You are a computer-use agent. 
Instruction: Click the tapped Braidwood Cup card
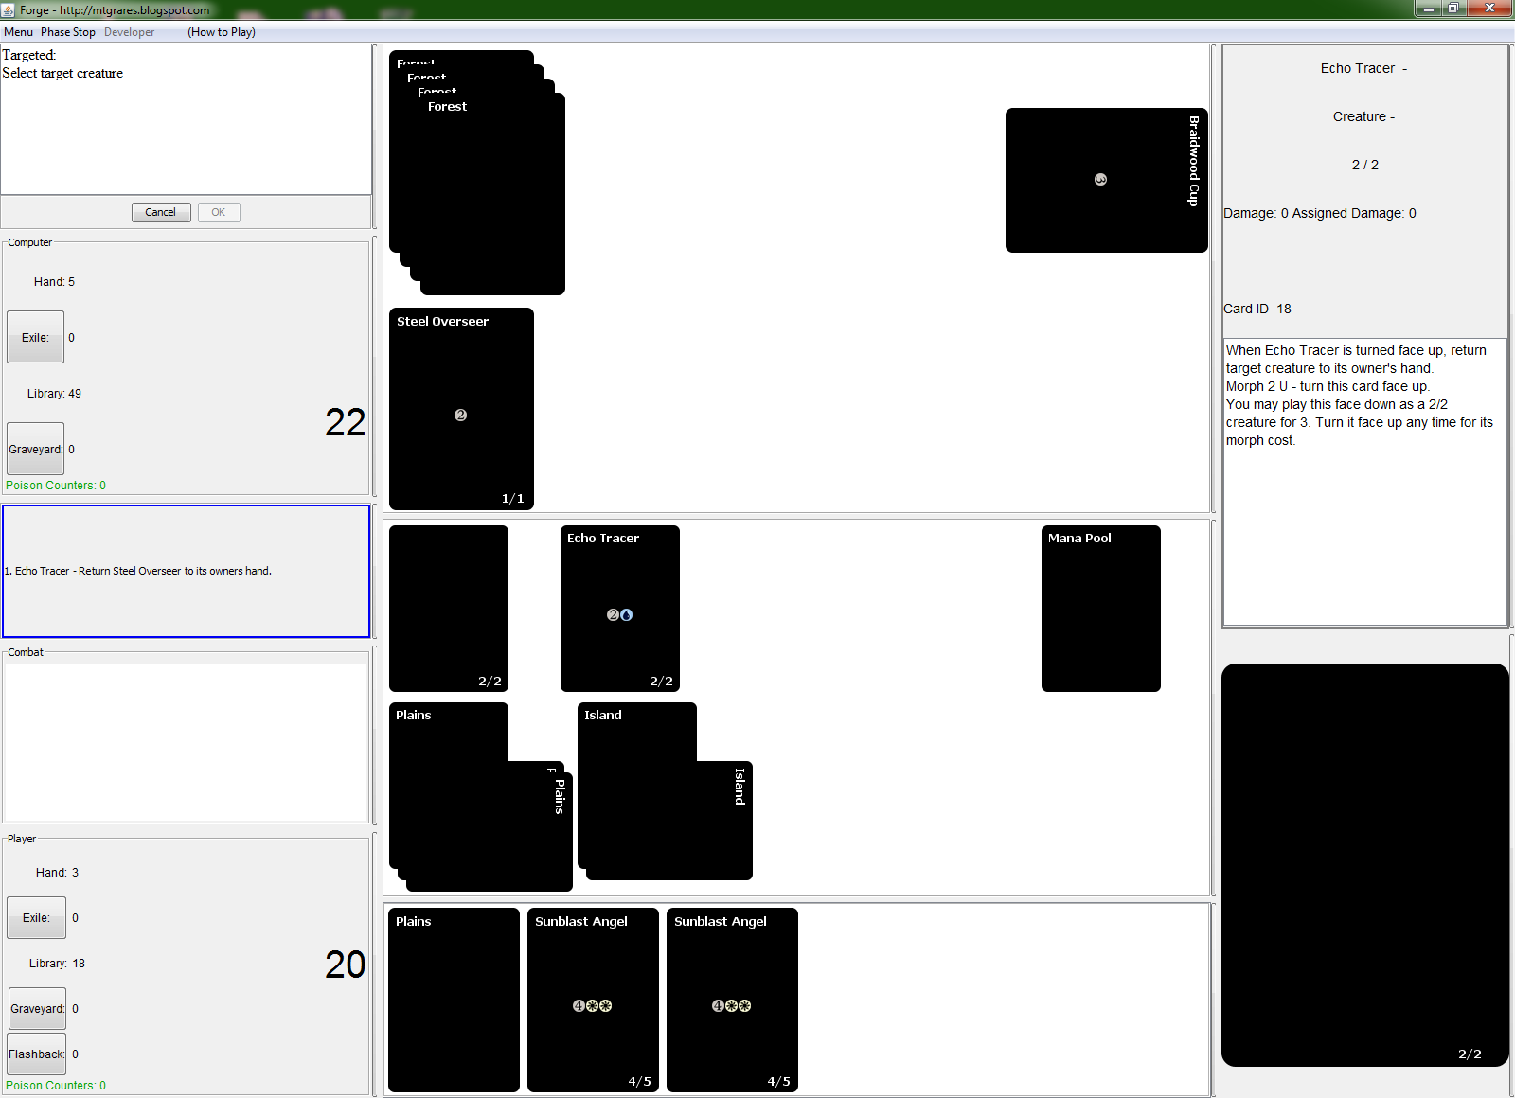(x=1105, y=180)
